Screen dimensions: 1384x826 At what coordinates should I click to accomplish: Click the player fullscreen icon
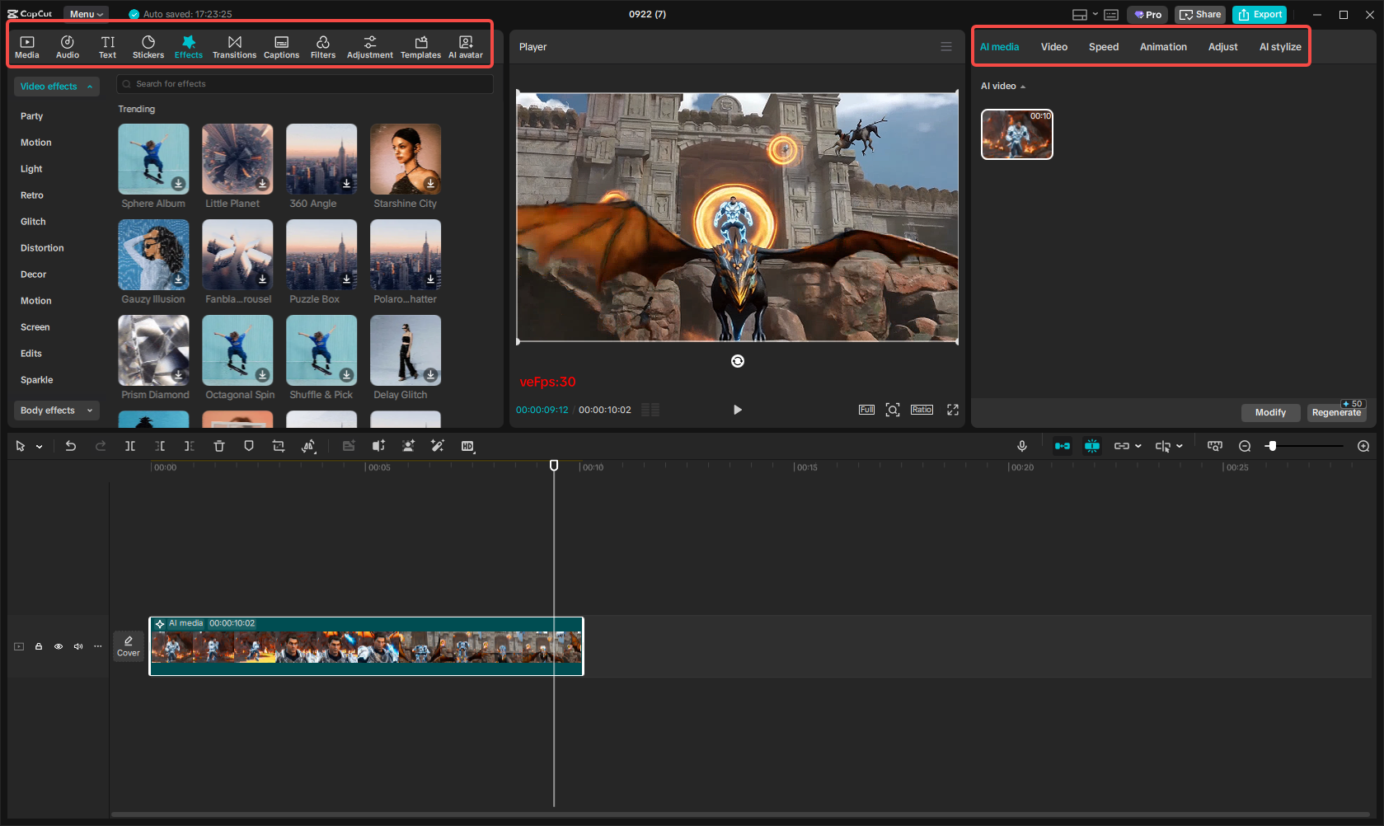[953, 410]
